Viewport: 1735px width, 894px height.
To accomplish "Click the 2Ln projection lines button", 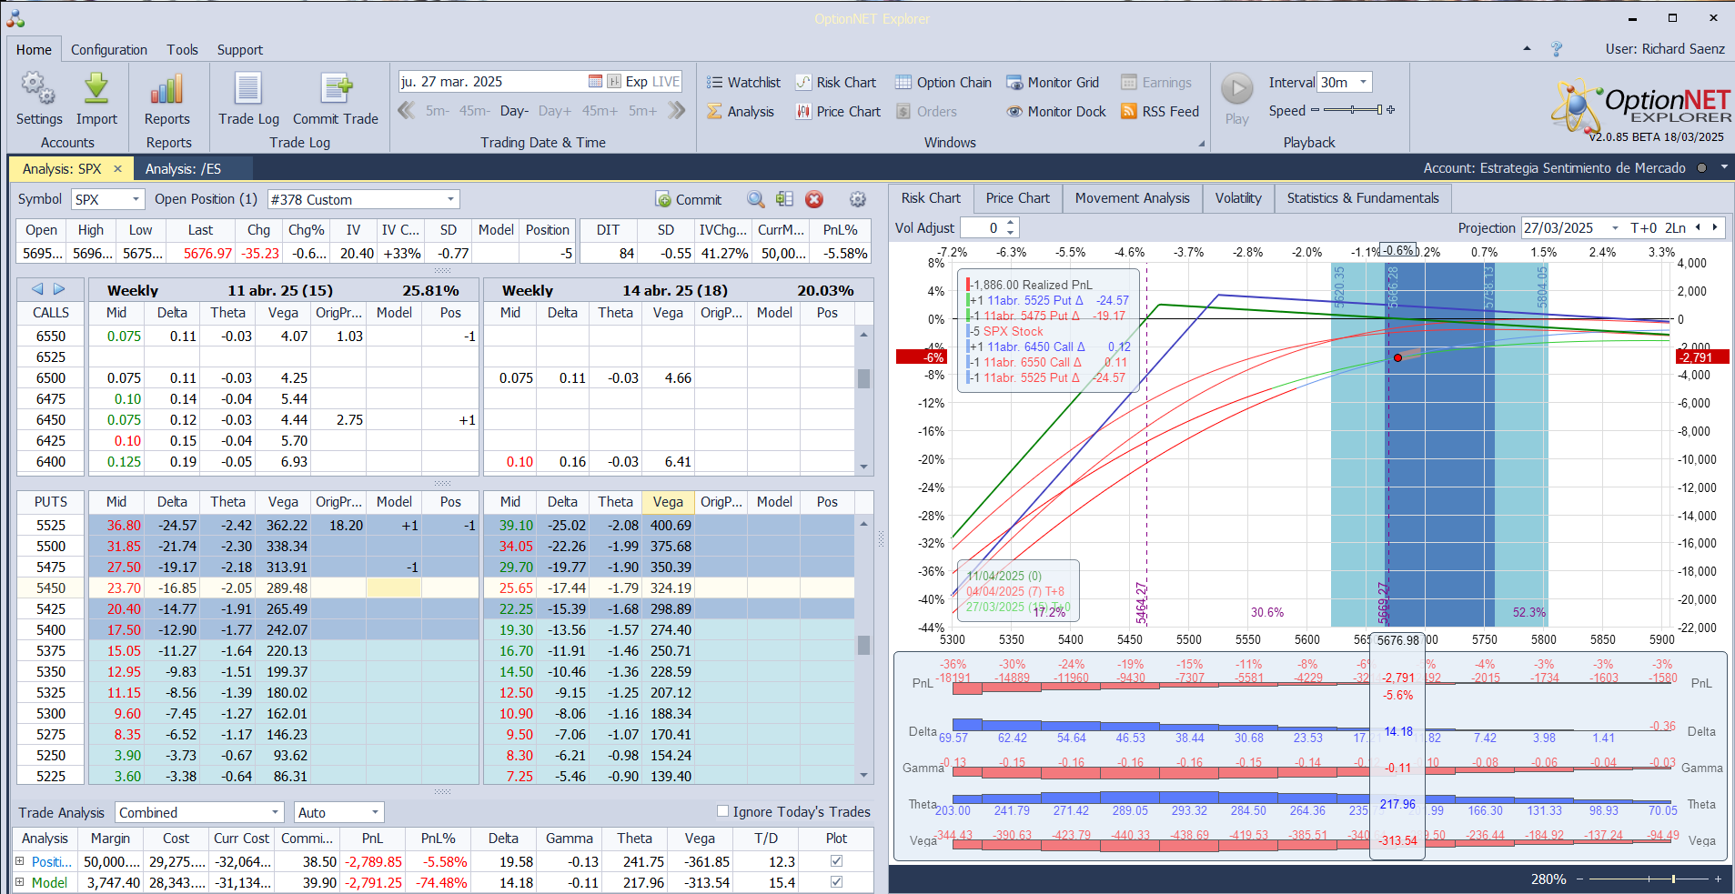I will coord(1675,228).
